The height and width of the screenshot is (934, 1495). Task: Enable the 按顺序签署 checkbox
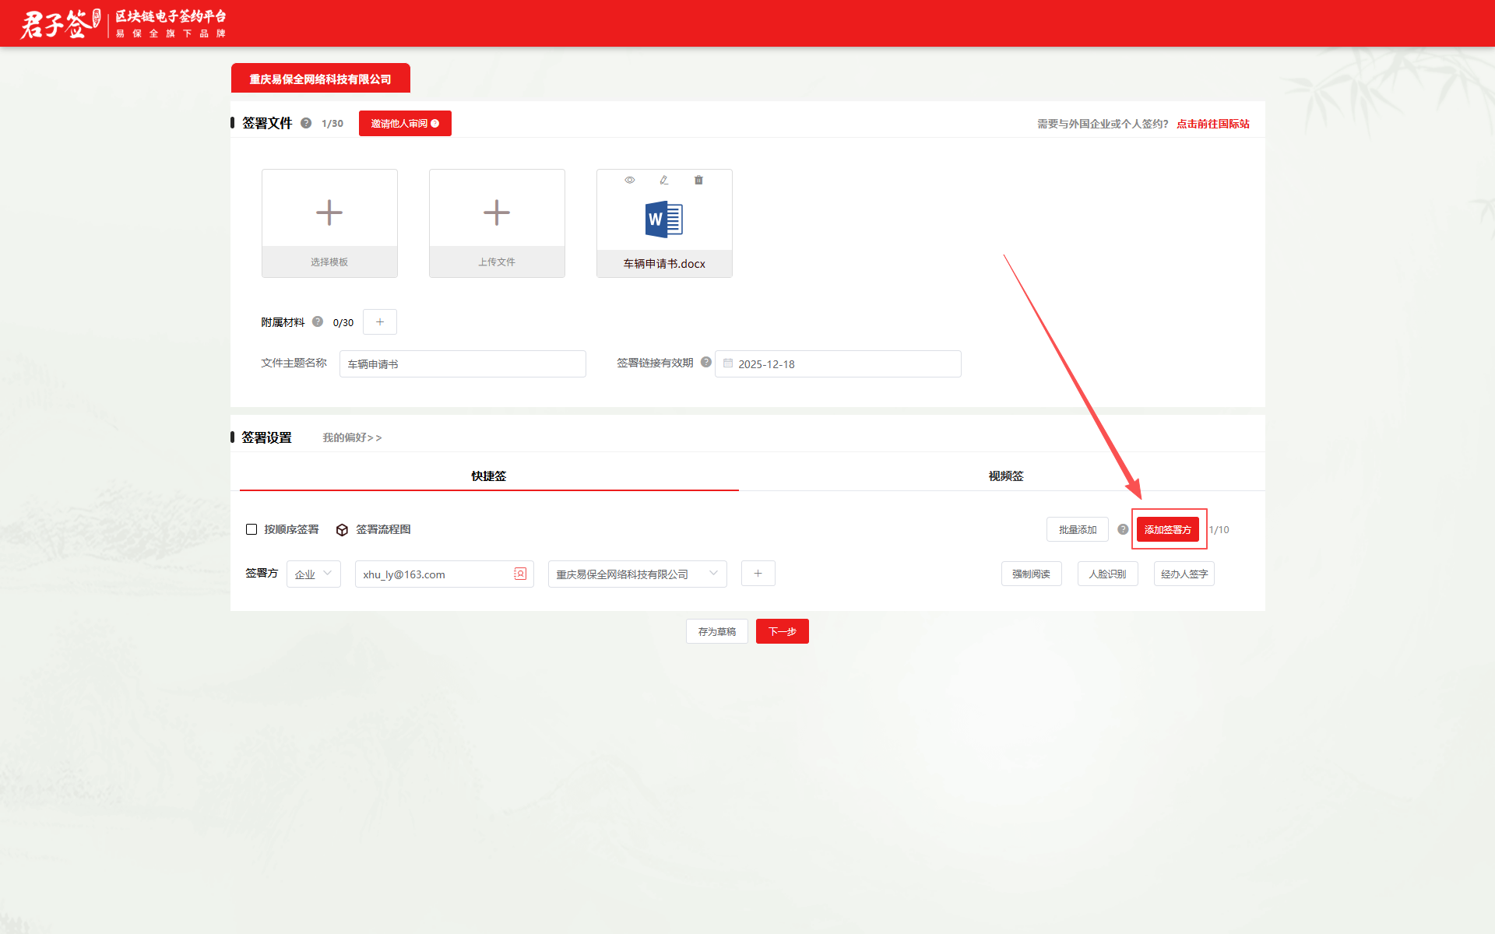252,529
